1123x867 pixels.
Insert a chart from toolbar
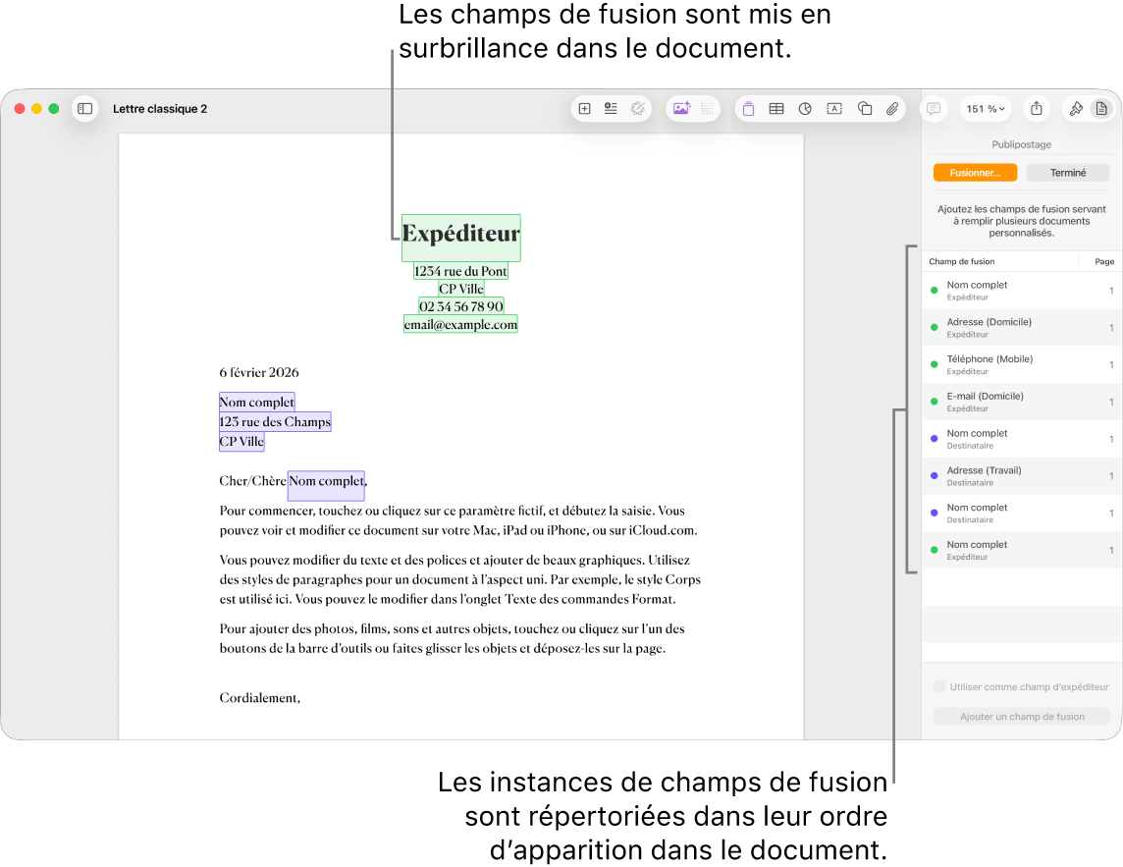(805, 109)
